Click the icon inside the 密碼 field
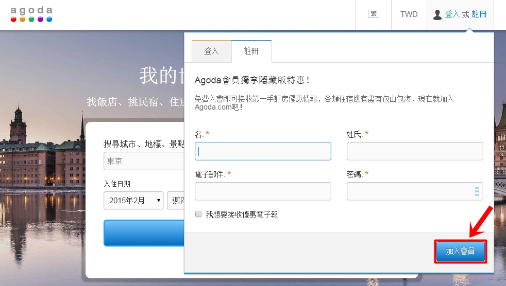Screen dimensions: 506x286 [477, 191]
